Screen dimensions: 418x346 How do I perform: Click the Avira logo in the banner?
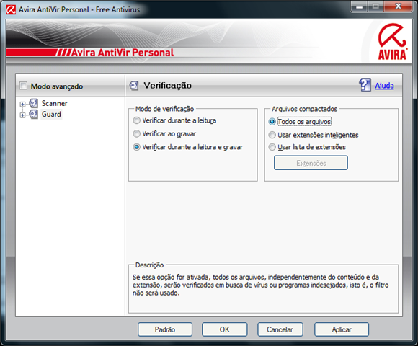392,42
